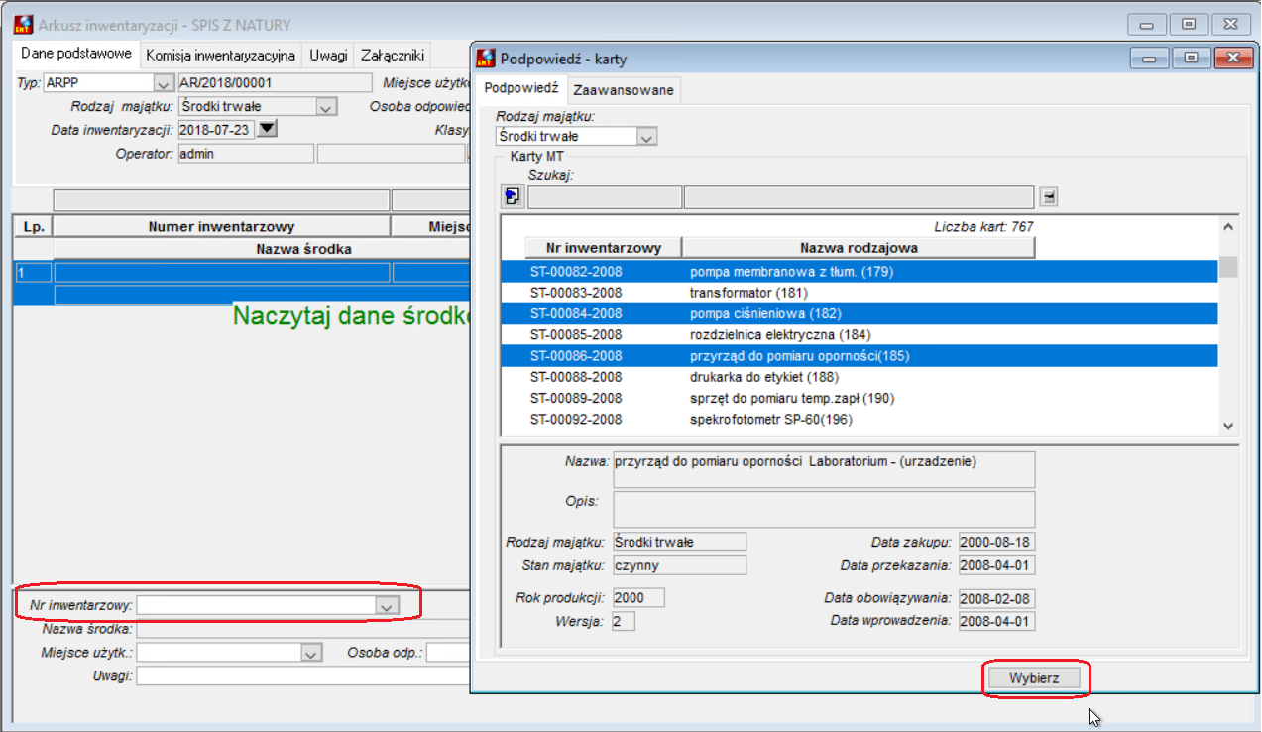
Task: Select row ST-00085-2008 rozdzielnica elektryczna
Action: coord(860,334)
